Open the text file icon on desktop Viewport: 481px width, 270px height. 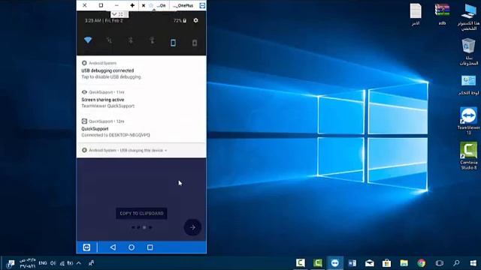click(x=416, y=14)
